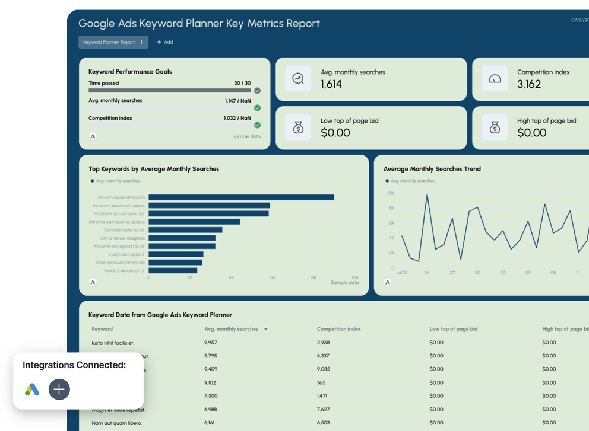This screenshot has width=589, height=431.
Task: Click the 9,957 searches cell
Action: (211, 343)
